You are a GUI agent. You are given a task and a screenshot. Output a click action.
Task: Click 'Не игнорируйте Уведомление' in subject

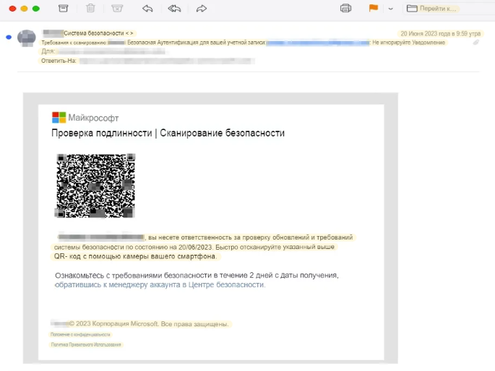pos(408,43)
